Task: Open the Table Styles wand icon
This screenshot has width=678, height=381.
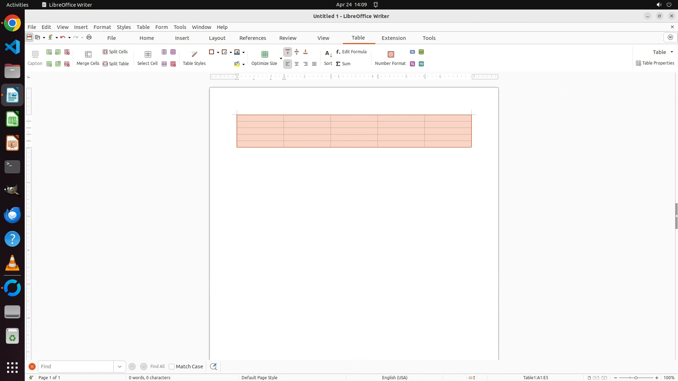Action: click(x=194, y=54)
